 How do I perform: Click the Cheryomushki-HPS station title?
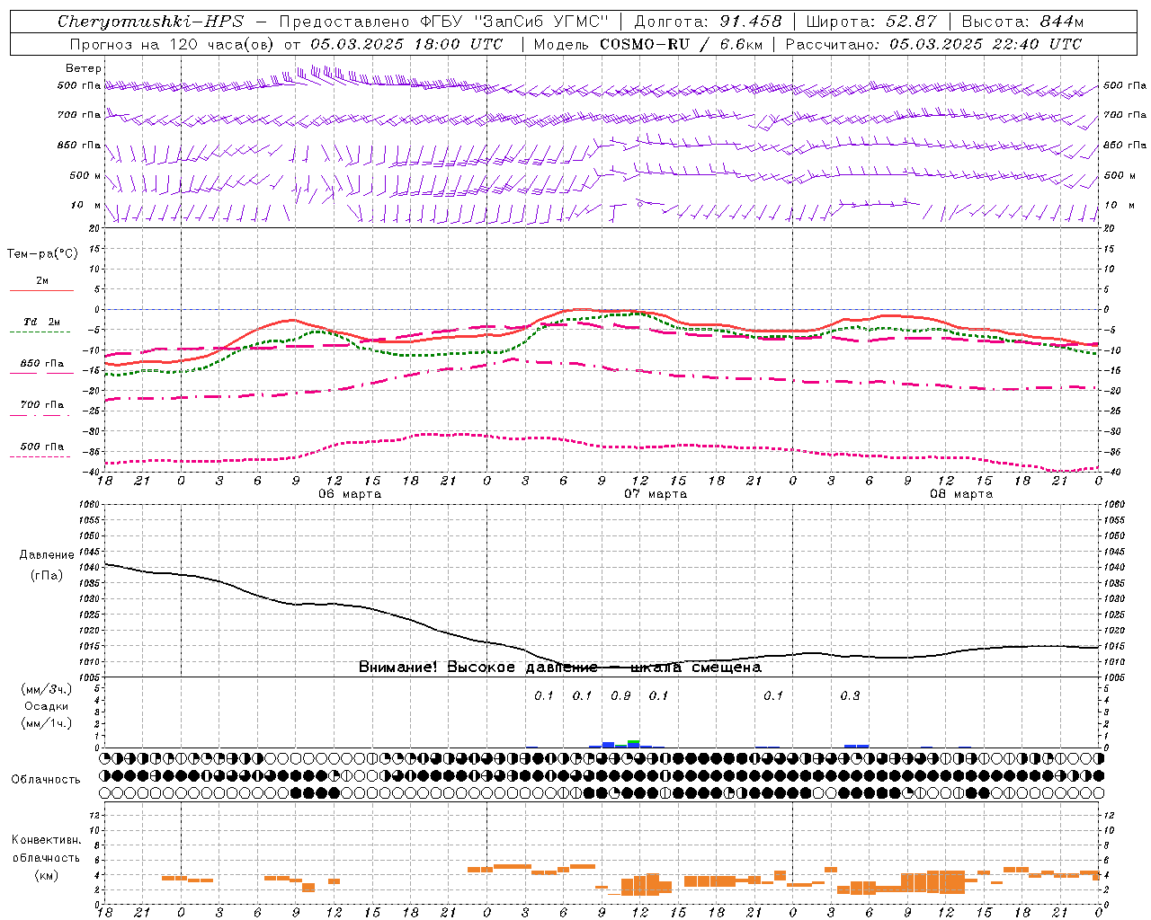coord(150,22)
